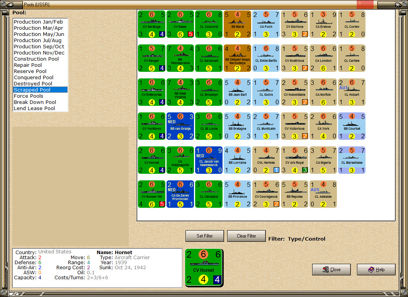
Task: Select the CV Ranger carrier counter
Action: coord(151,58)
